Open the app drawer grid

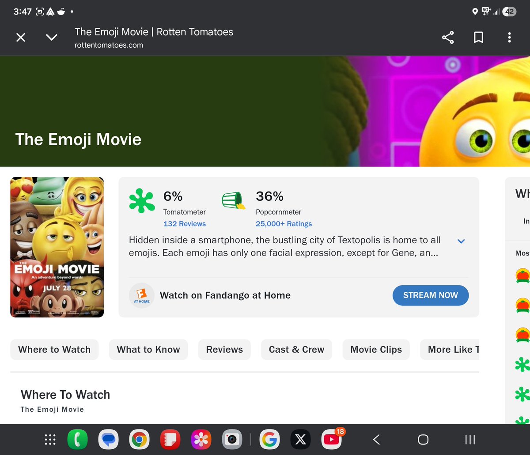[50, 440]
